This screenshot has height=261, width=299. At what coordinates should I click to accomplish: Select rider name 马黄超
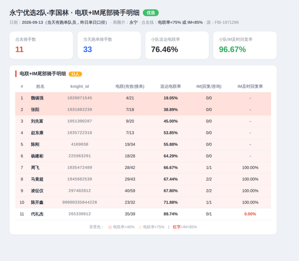pyautogui.click(x=37, y=179)
